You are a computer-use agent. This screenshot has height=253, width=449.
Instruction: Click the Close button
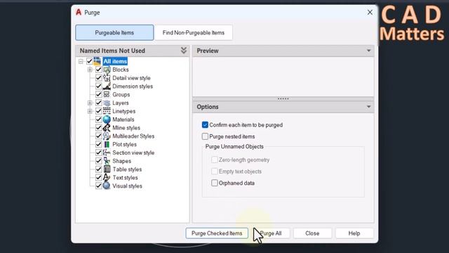point(312,233)
